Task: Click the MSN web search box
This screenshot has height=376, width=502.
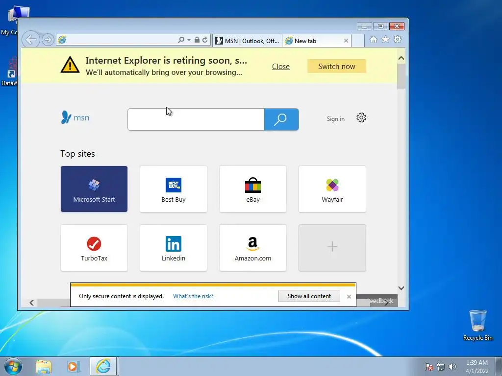Action: tap(196, 119)
